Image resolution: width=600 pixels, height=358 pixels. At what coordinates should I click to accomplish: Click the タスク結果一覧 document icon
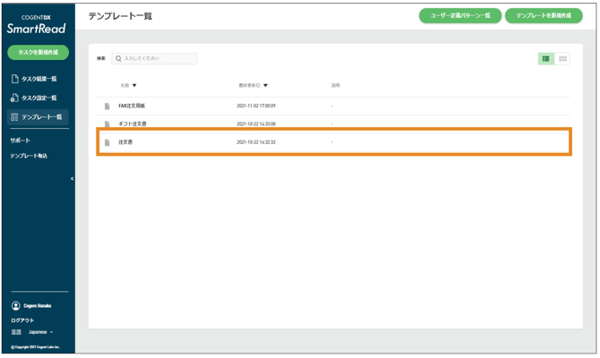tap(15, 80)
